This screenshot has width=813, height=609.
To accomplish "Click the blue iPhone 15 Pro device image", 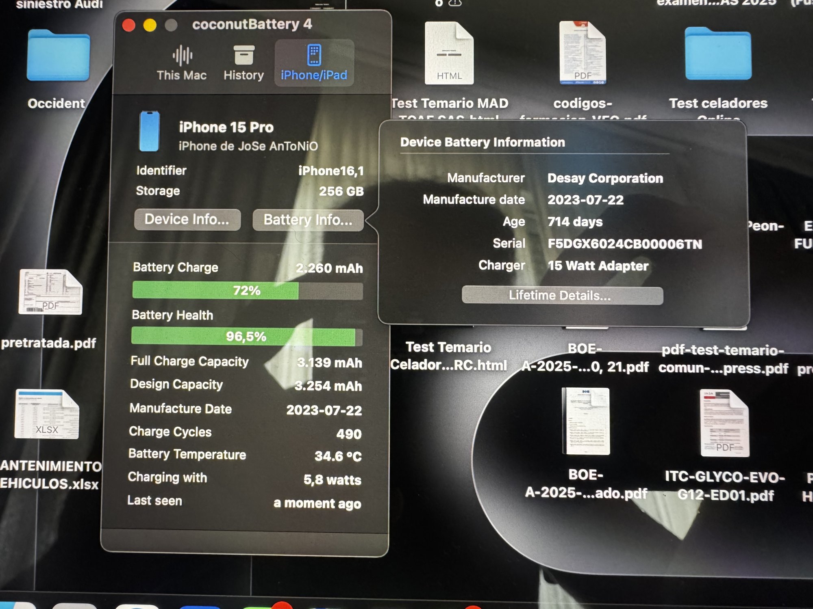I will [x=149, y=131].
